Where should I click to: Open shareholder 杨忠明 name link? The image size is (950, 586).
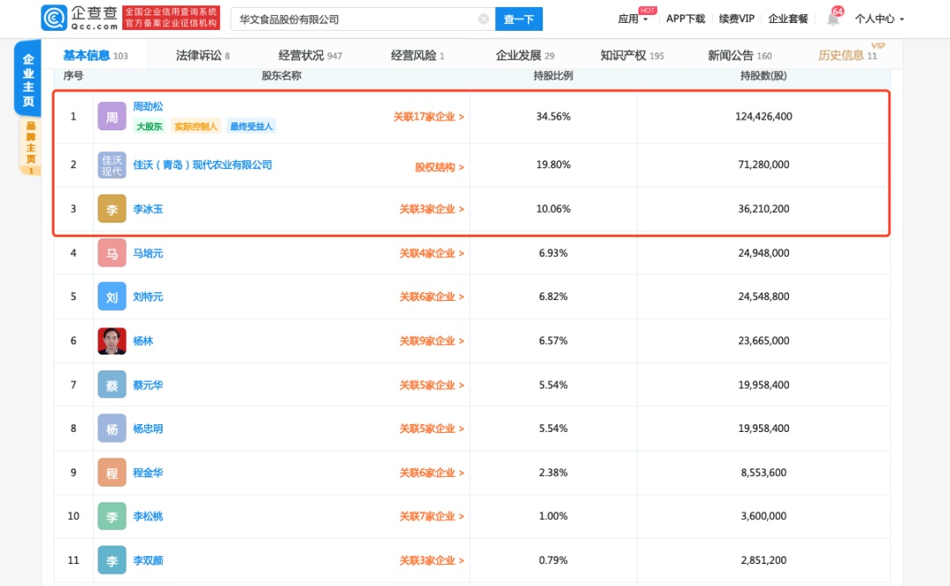pos(148,429)
